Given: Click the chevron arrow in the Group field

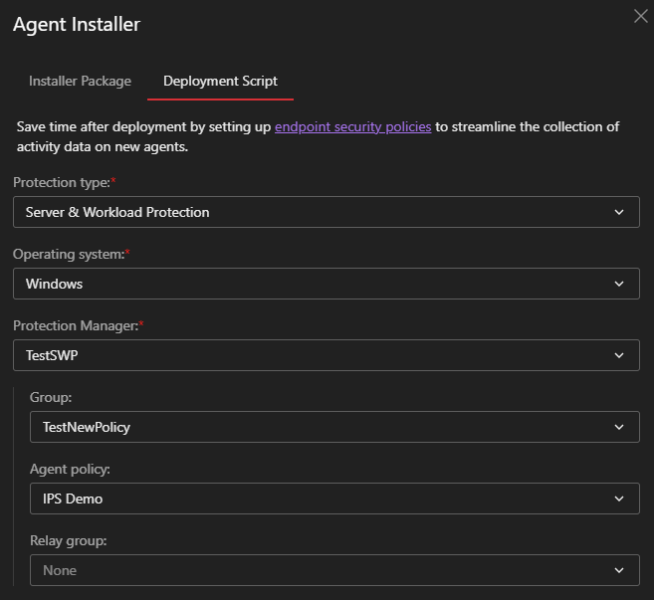Looking at the screenshot, I should (619, 427).
